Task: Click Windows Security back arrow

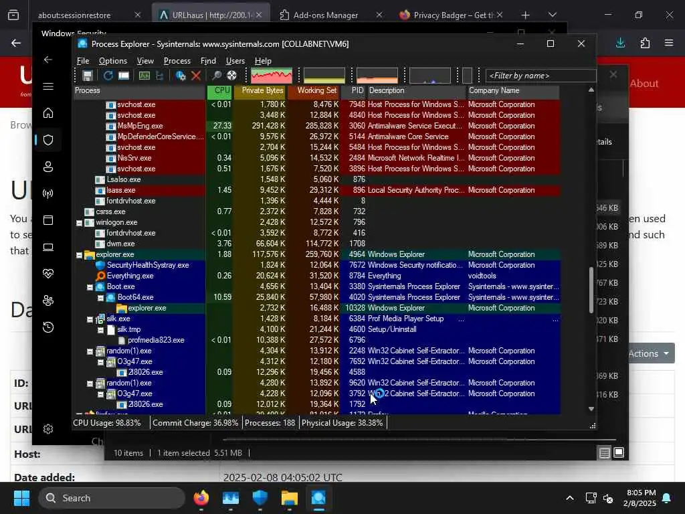Action: (x=48, y=60)
